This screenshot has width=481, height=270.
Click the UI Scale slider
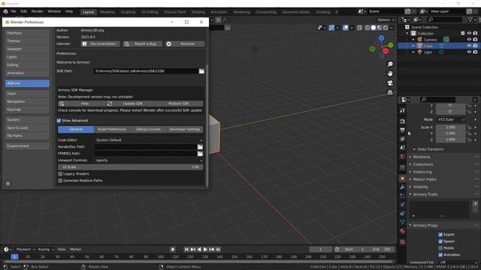[130, 167]
